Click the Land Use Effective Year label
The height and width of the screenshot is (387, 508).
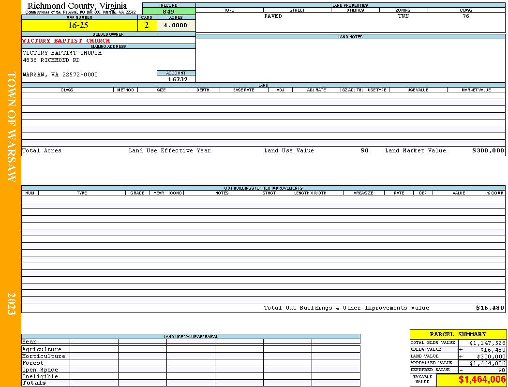(170, 150)
